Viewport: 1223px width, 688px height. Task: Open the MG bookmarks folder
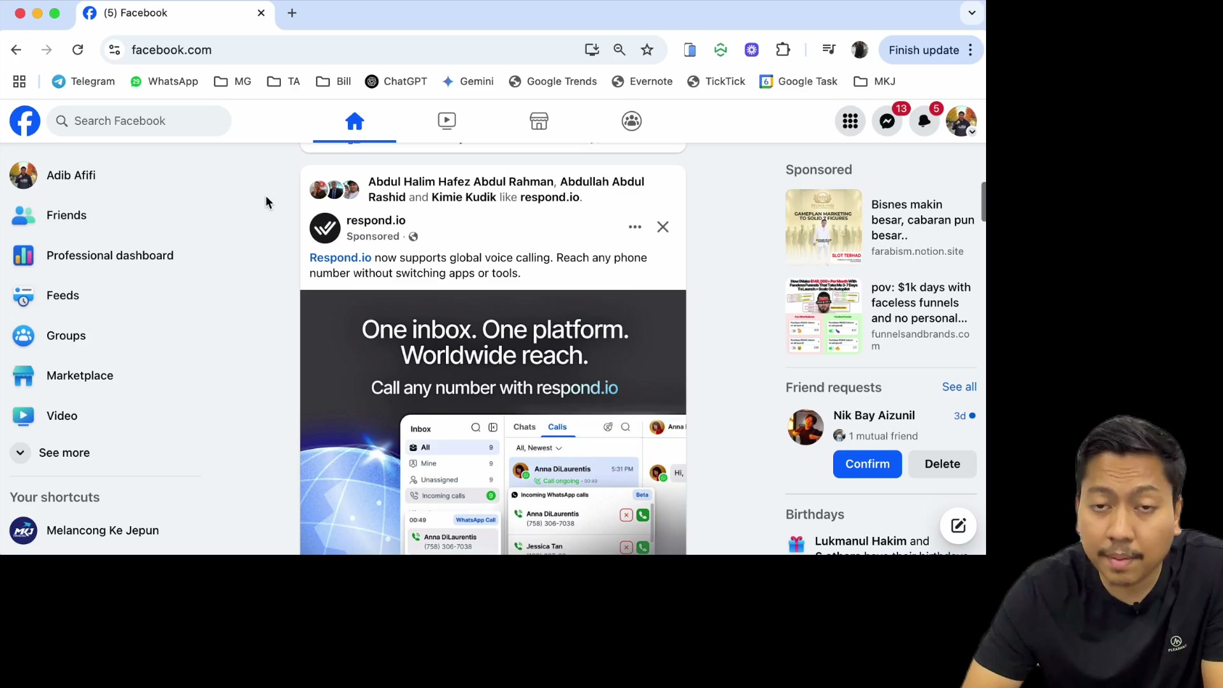(x=232, y=82)
